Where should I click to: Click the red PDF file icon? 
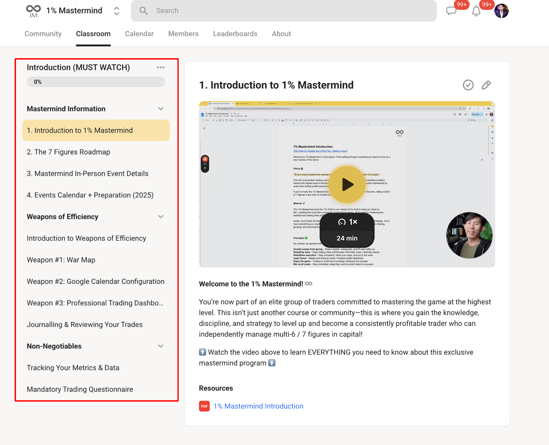[204, 406]
